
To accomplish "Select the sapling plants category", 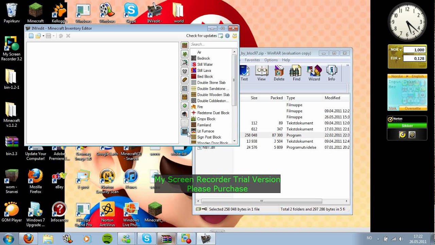I will 185,54.
